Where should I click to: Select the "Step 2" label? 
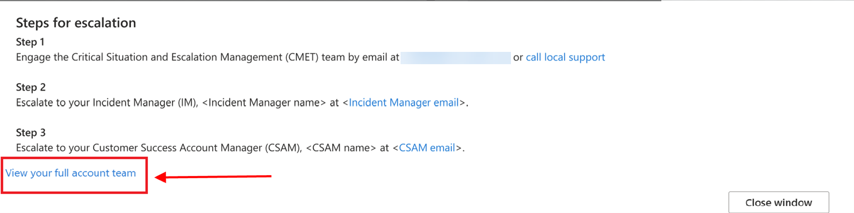point(31,87)
